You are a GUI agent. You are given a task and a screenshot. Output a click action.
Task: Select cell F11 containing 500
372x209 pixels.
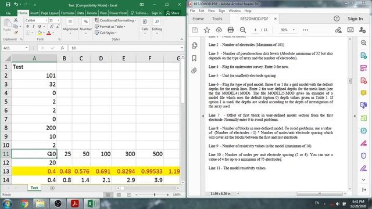pyautogui.click(x=149, y=154)
